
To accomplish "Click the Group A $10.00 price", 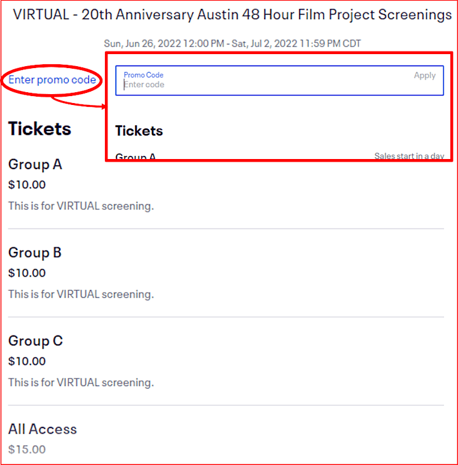I will pyautogui.click(x=27, y=184).
